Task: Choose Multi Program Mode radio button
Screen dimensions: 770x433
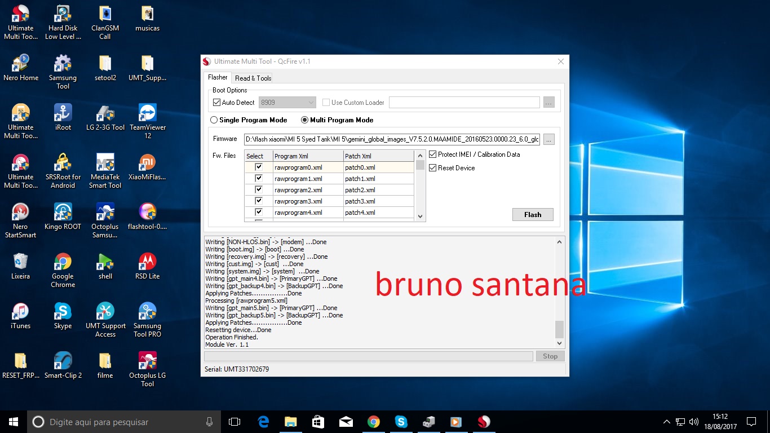Action: [x=305, y=120]
